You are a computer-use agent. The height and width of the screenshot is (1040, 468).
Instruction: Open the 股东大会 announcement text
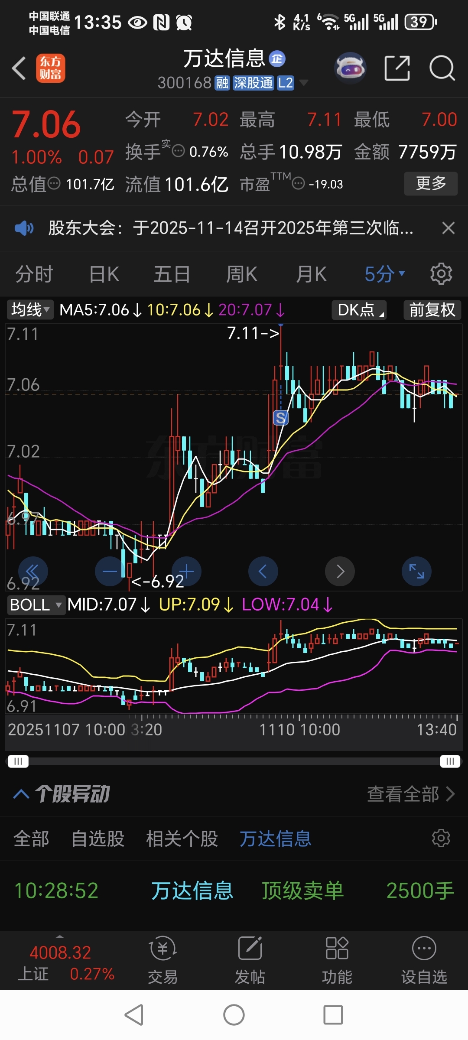click(x=231, y=228)
